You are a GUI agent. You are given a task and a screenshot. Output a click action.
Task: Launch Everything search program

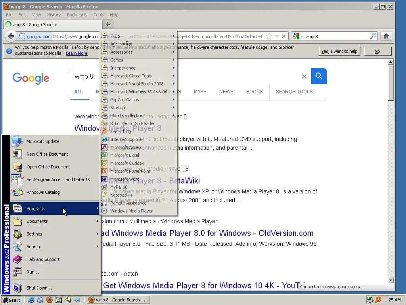(x=138, y=131)
